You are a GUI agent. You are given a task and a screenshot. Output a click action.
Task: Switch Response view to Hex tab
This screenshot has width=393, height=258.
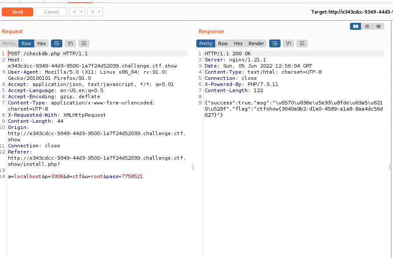coord(238,43)
